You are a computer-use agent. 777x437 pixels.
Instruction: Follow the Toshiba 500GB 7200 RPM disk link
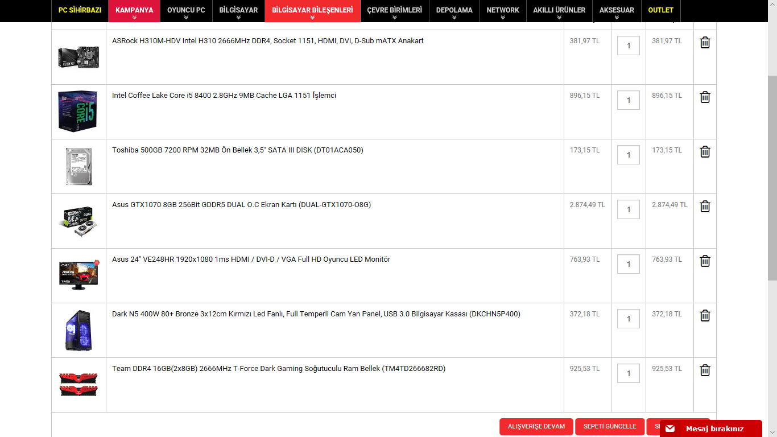(x=238, y=150)
